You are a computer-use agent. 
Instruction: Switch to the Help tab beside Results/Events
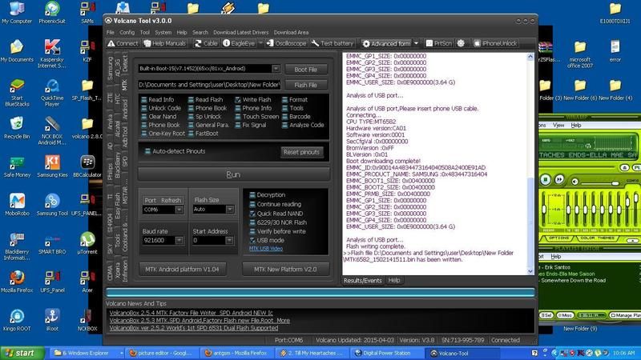click(394, 281)
